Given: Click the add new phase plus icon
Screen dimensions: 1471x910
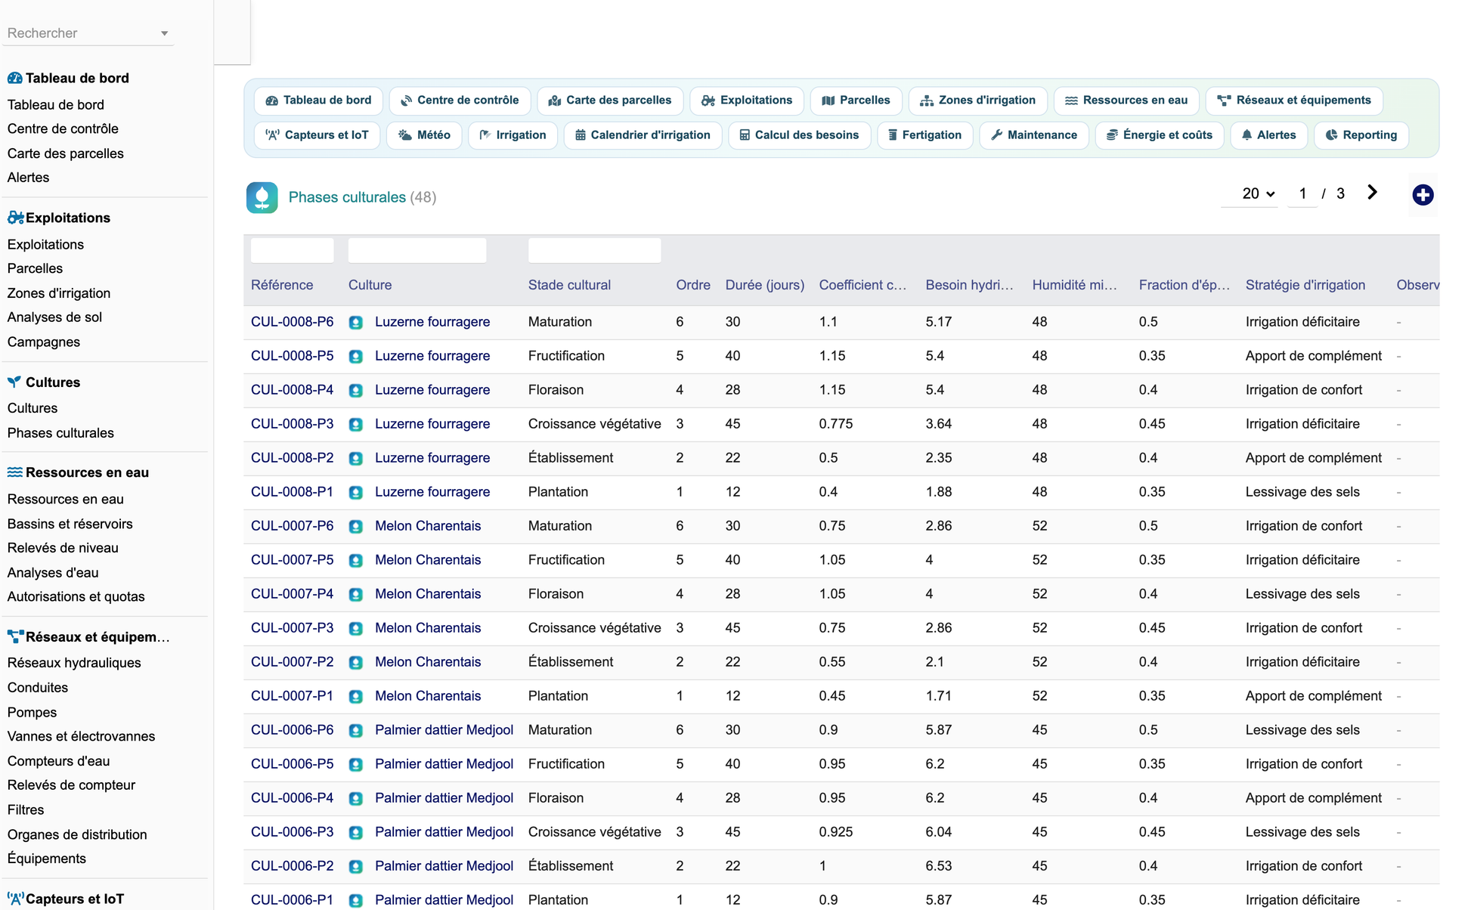Looking at the screenshot, I should (1423, 195).
